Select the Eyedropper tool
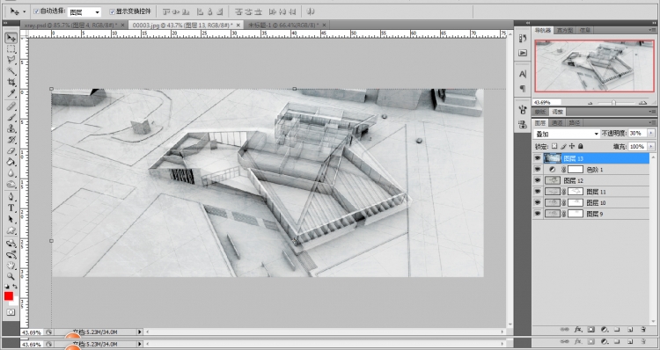Image resolution: width=660 pixels, height=350 pixels. (11, 93)
